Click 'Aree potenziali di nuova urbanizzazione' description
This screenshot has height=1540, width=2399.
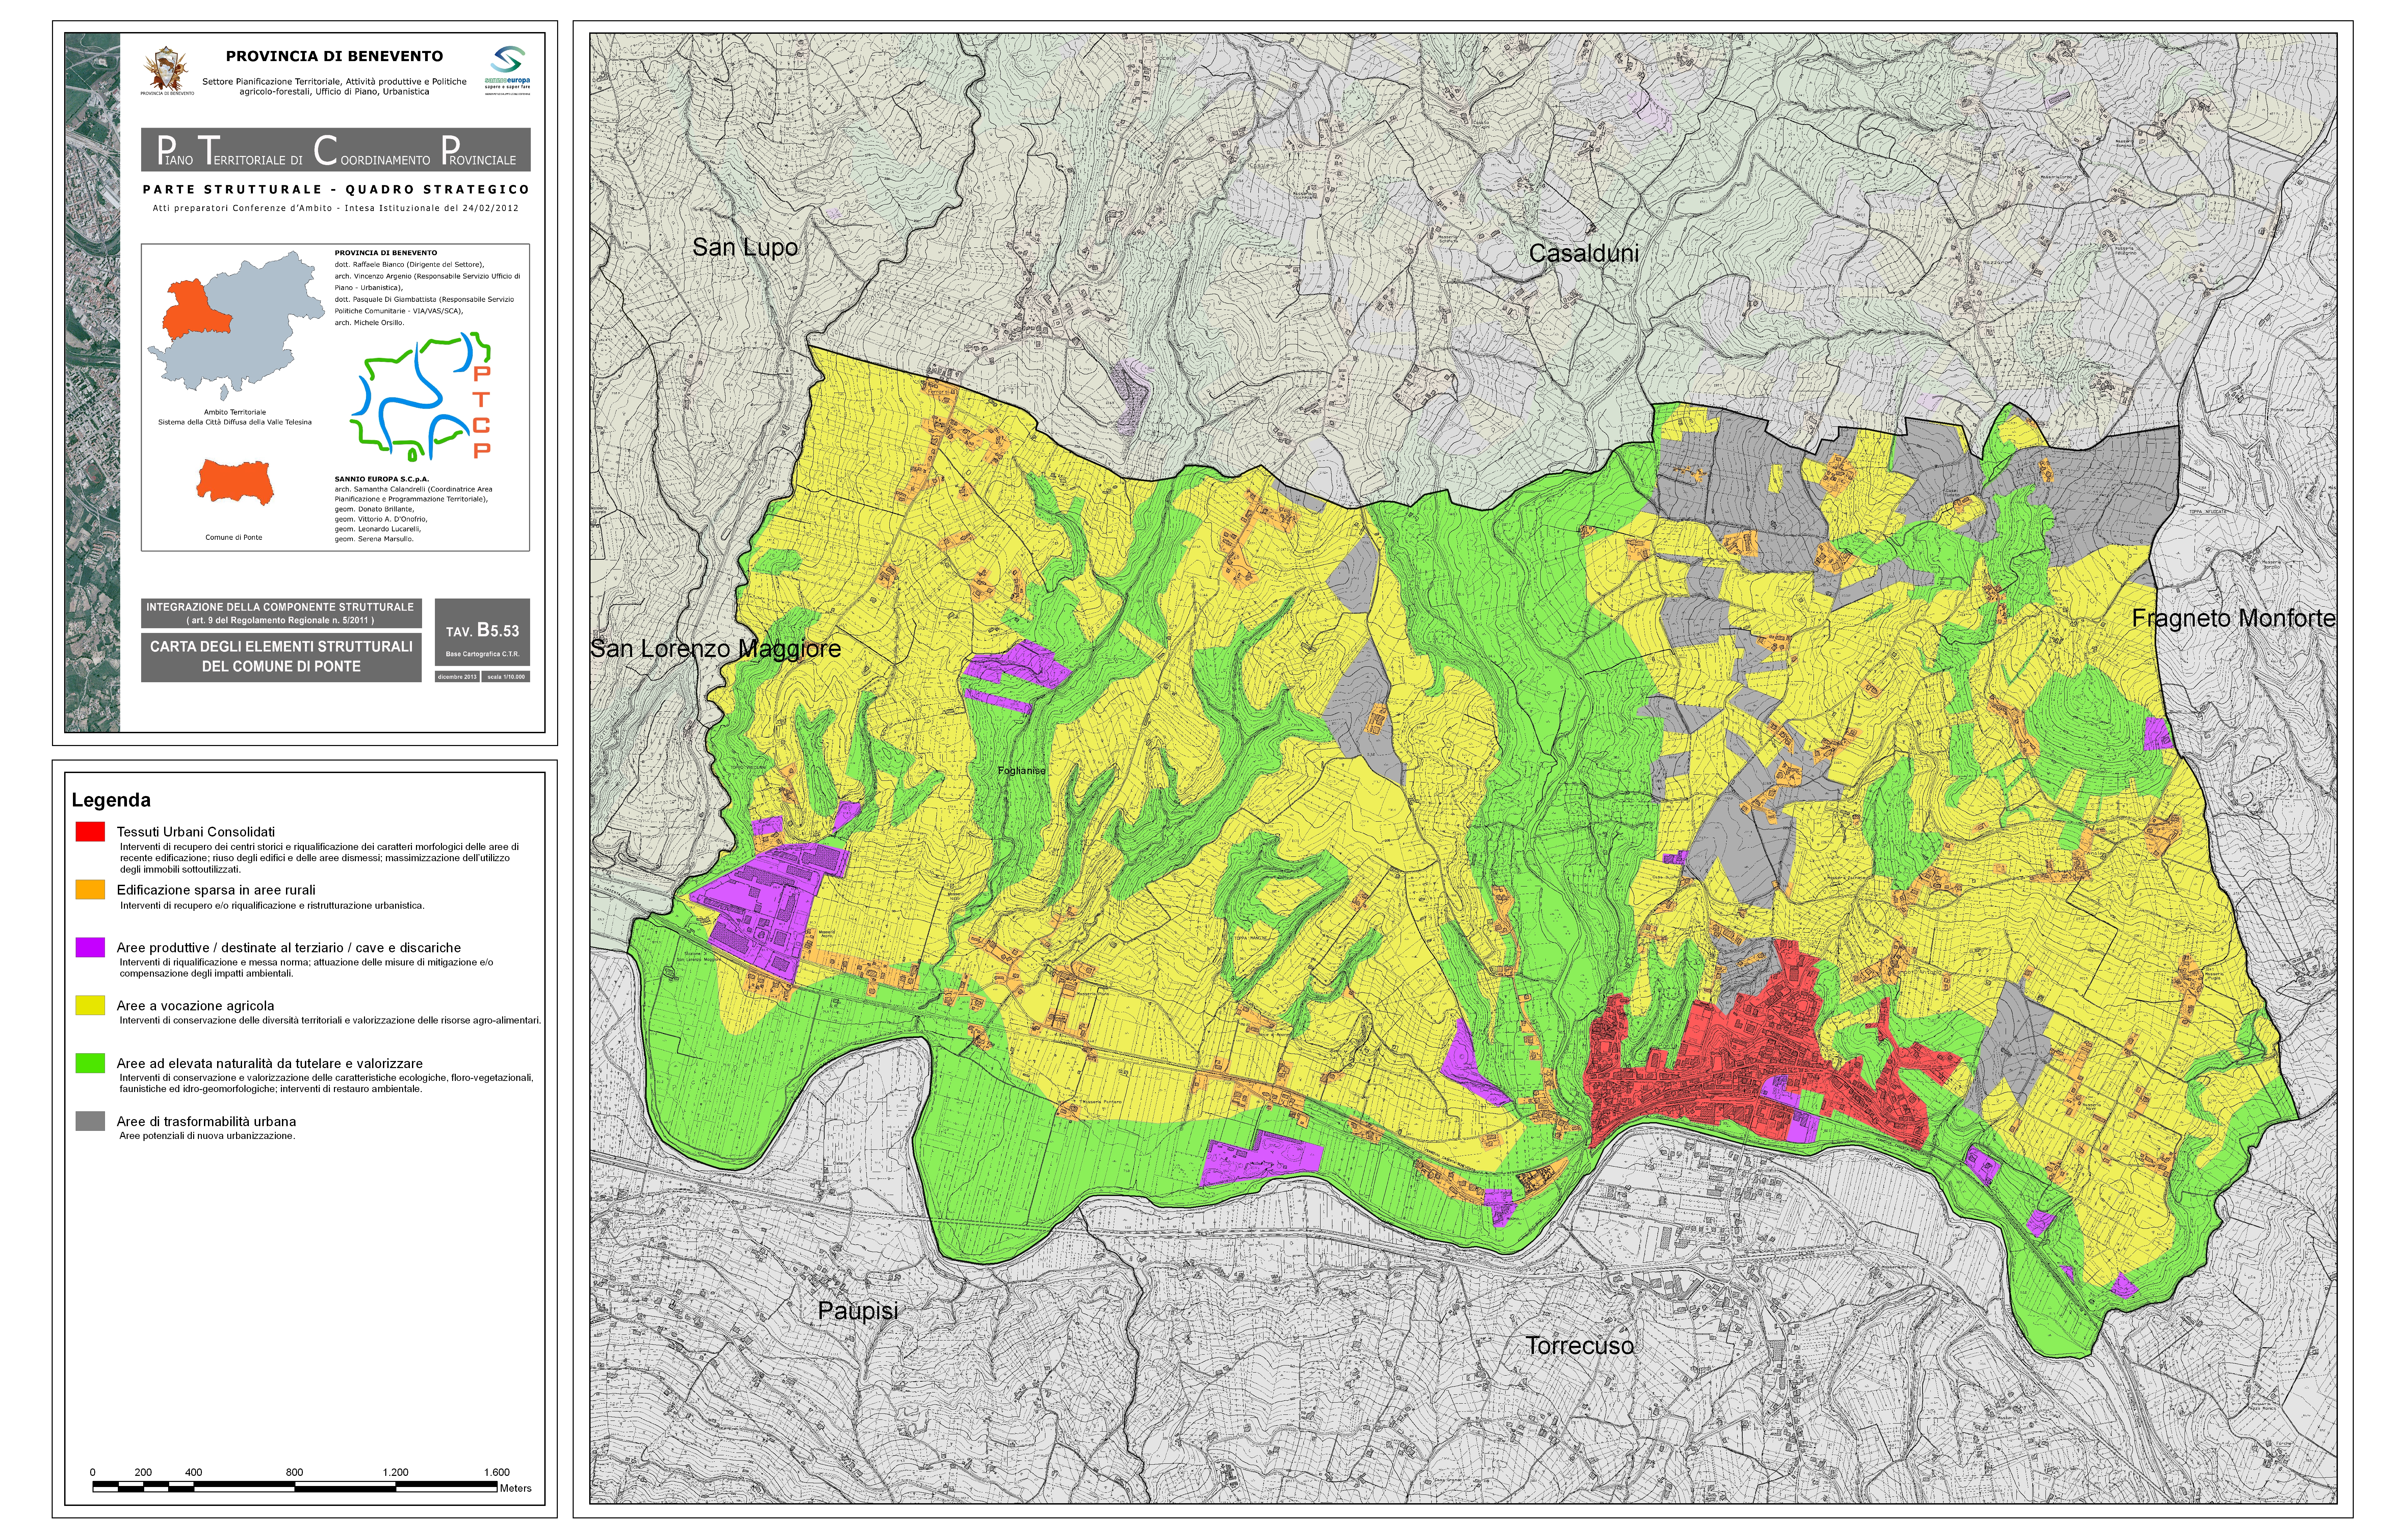[207, 1136]
